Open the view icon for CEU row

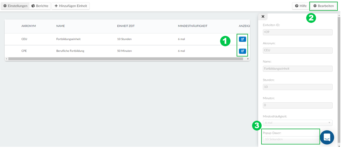click(242, 39)
